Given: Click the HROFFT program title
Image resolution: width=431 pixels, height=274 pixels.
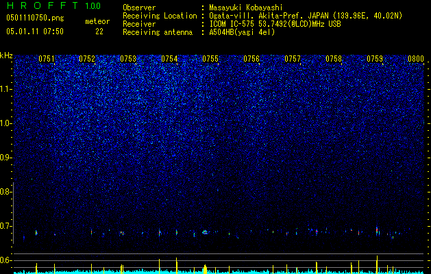Looking at the screenshot, I should coord(42,5).
